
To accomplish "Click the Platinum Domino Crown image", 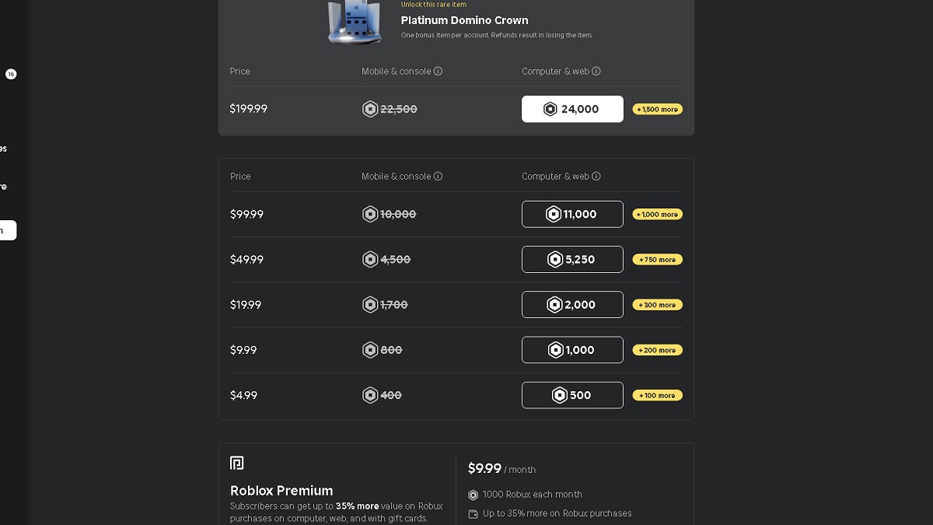I will [x=354, y=22].
